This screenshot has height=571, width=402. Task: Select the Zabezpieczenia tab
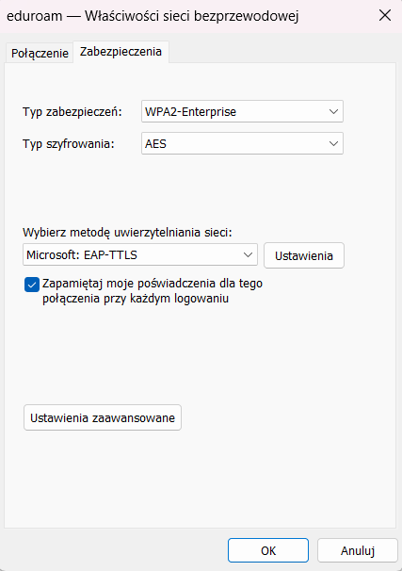point(121,51)
